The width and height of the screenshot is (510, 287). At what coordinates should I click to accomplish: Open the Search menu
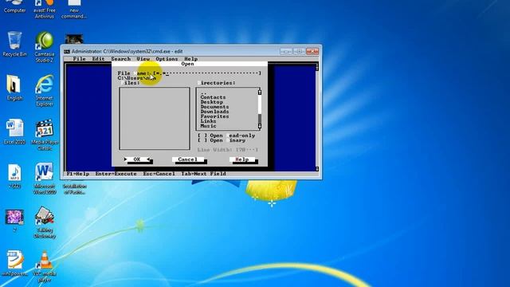(120, 59)
